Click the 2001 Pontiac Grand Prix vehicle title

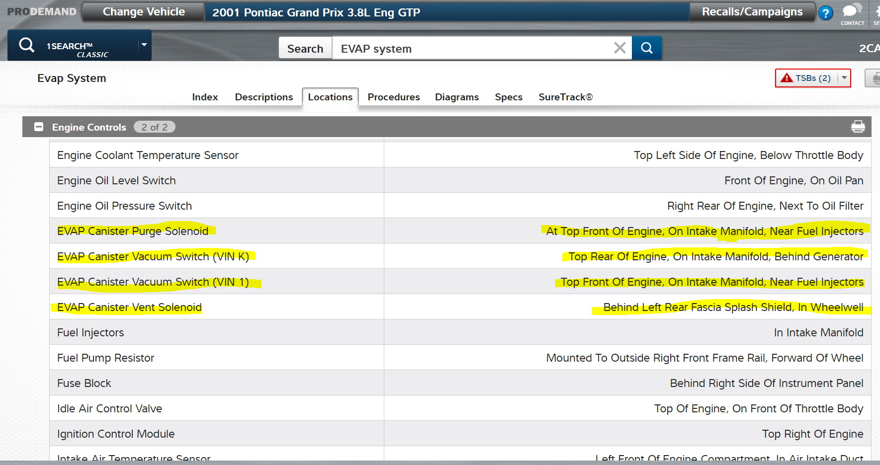click(x=316, y=12)
